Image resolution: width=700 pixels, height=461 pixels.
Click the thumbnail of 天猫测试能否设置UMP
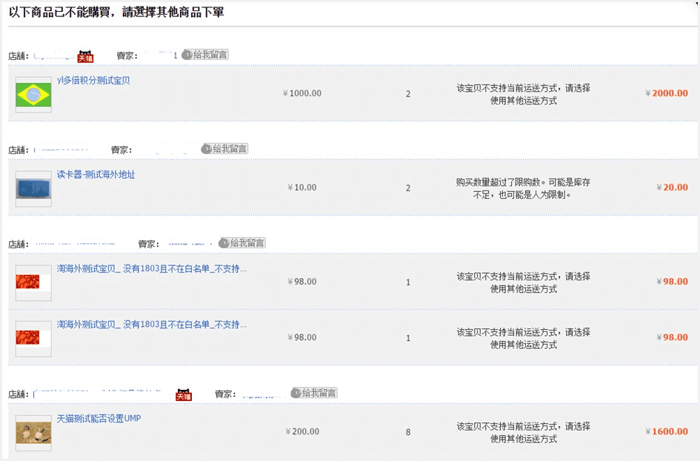coord(33,433)
